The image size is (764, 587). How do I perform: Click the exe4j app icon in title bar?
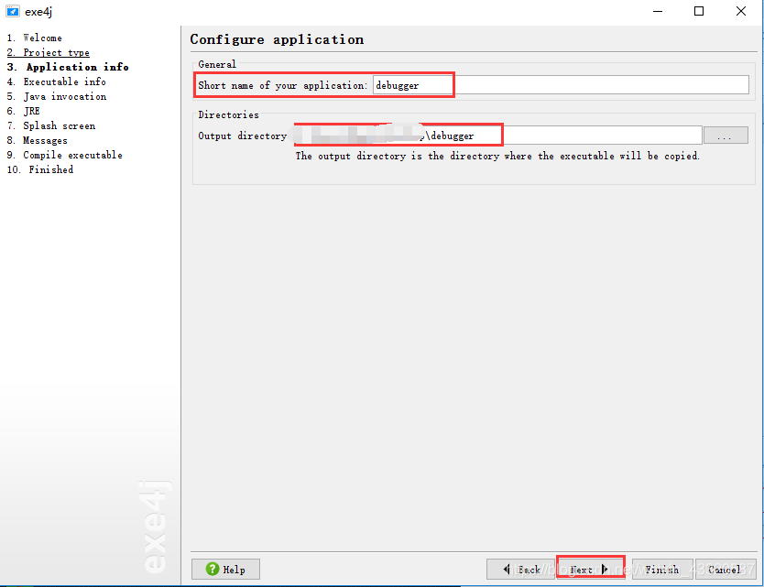tap(13, 11)
